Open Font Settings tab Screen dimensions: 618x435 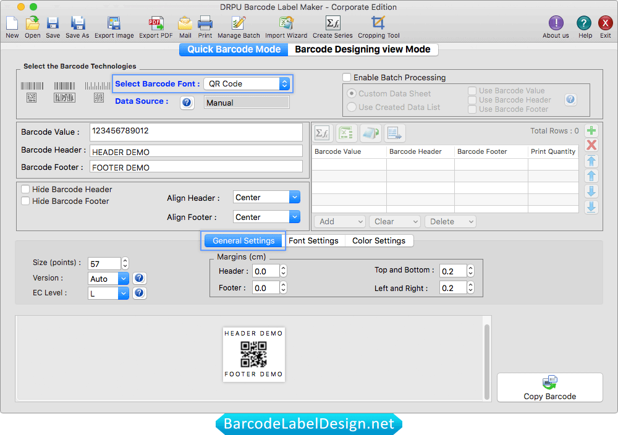[313, 241]
